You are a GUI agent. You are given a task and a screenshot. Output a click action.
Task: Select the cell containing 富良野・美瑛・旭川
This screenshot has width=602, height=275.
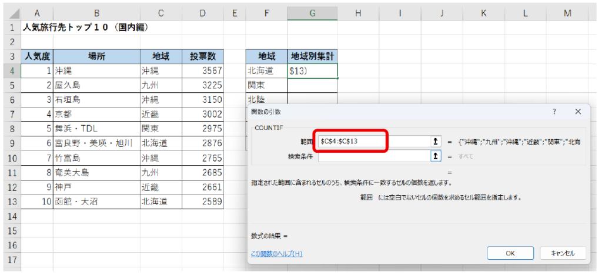click(96, 143)
